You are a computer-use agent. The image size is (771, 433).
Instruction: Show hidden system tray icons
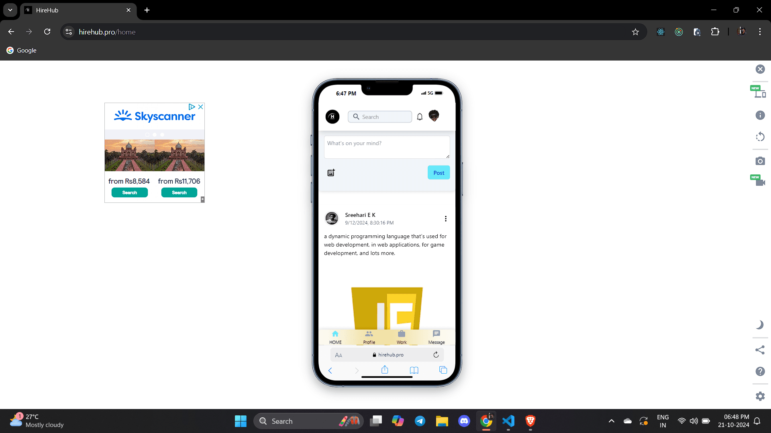click(611, 421)
